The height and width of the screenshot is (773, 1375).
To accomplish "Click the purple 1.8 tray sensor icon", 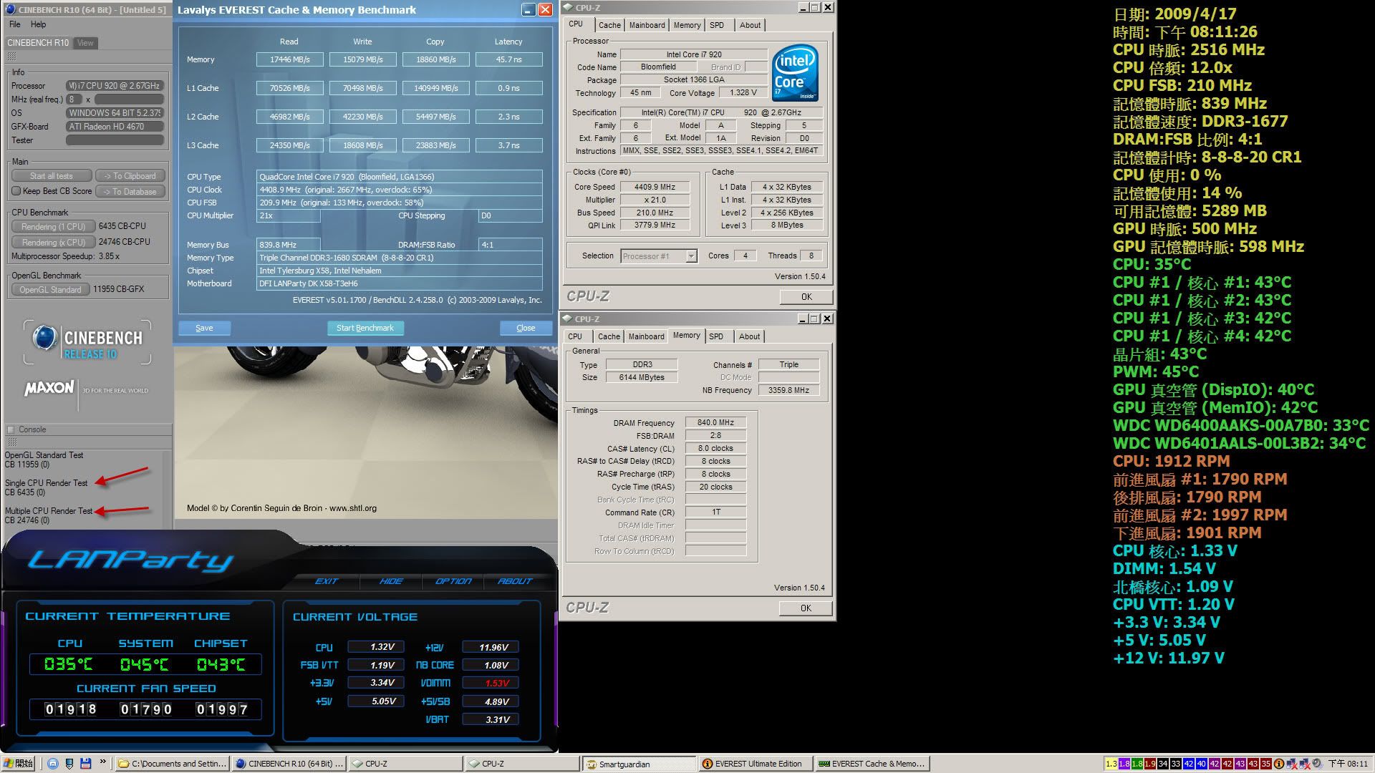I will click(1124, 764).
